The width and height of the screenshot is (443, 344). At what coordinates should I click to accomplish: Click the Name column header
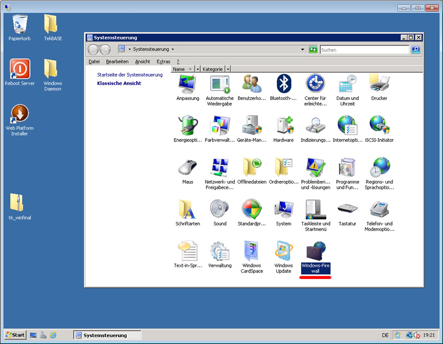coord(183,69)
